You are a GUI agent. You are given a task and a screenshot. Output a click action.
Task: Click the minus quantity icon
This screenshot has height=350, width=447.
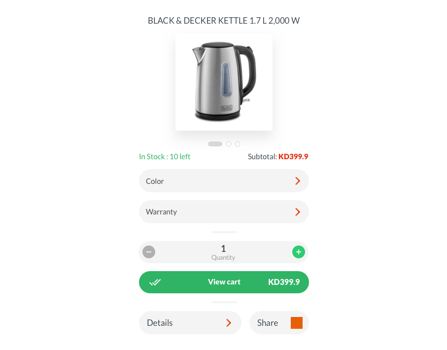tap(149, 252)
